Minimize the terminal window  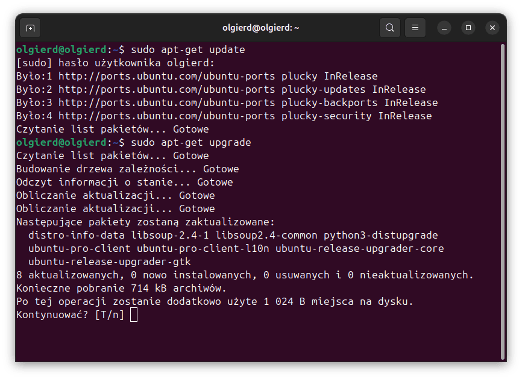click(444, 28)
